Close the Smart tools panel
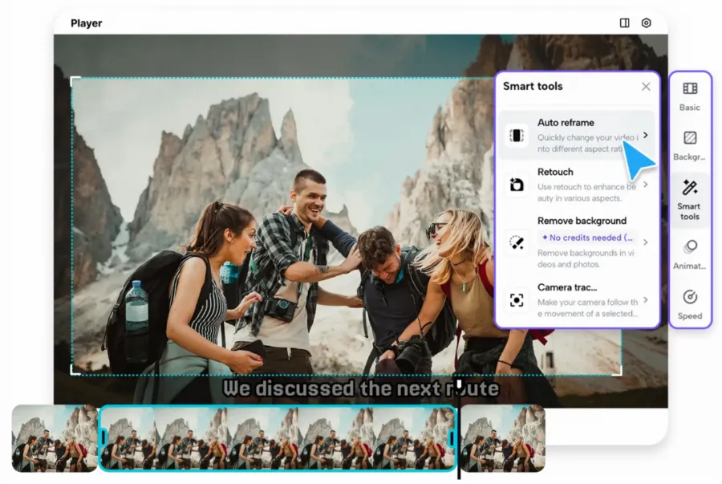Viewport: 722px width, 484px height. 646,87
